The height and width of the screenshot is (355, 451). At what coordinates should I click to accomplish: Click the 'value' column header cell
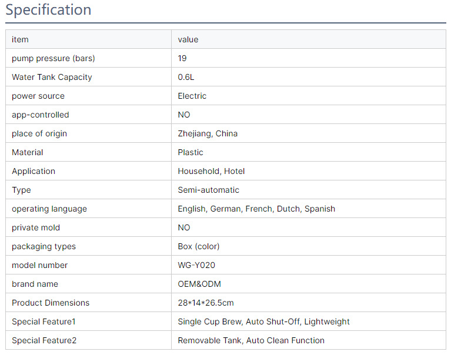188,39
